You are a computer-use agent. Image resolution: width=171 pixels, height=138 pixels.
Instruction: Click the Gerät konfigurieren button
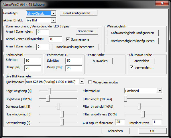[x=78, y=13]
